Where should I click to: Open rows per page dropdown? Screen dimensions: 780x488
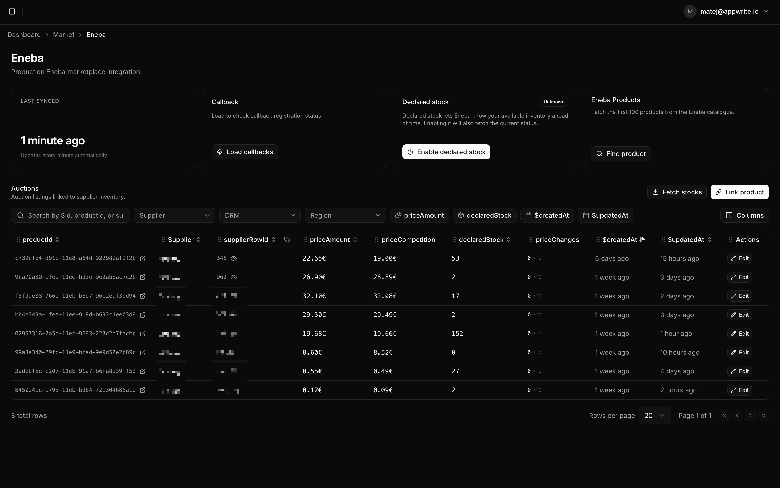(654, 415)
